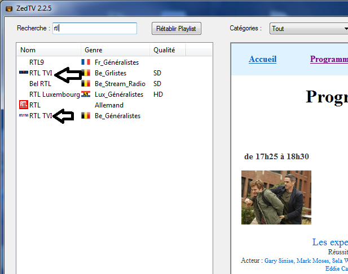Select the Allemand genre cell
Viewport: 348px width, 274px height.
(x=109, y=105)
